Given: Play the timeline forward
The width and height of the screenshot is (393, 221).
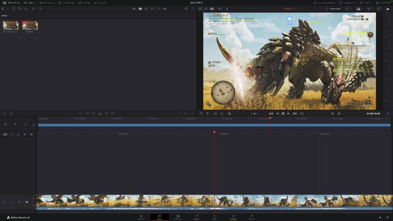Looking at the screenshot, I should click(x=289, y=114).
